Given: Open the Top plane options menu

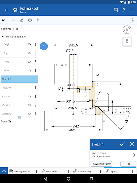Looking at the screenshot, I should [35, 53].
